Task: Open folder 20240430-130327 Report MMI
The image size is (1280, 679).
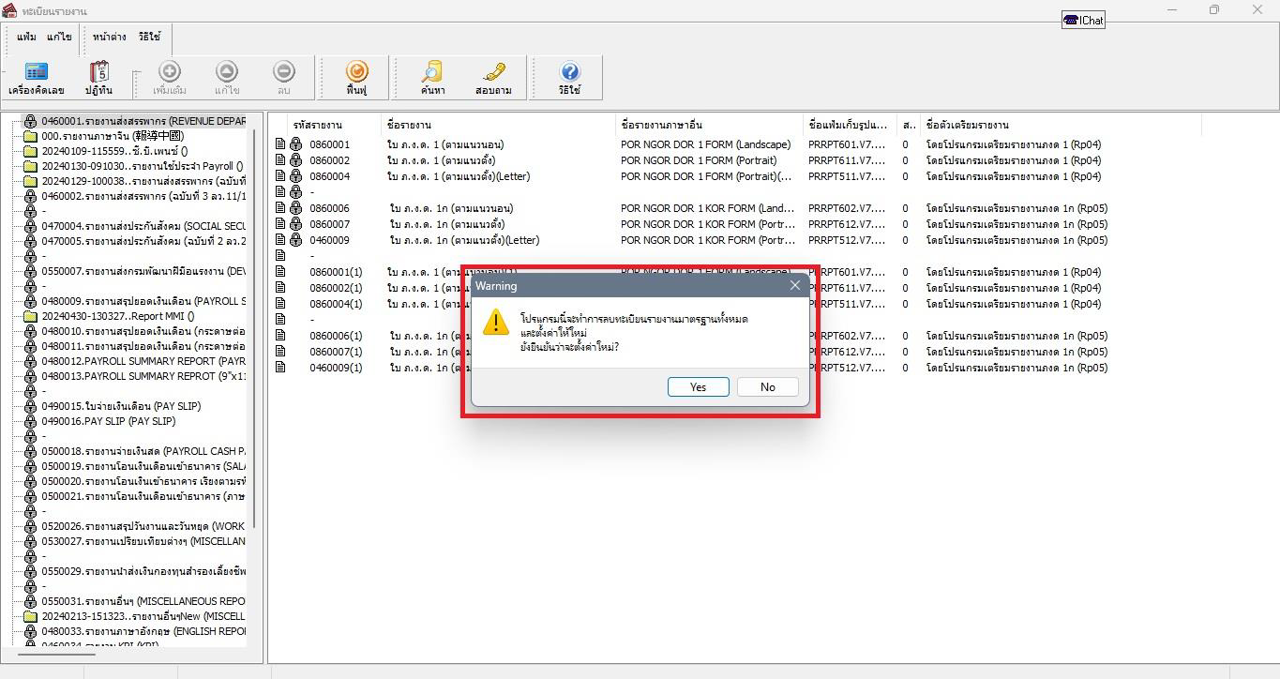Action: [x=117, y=316]
